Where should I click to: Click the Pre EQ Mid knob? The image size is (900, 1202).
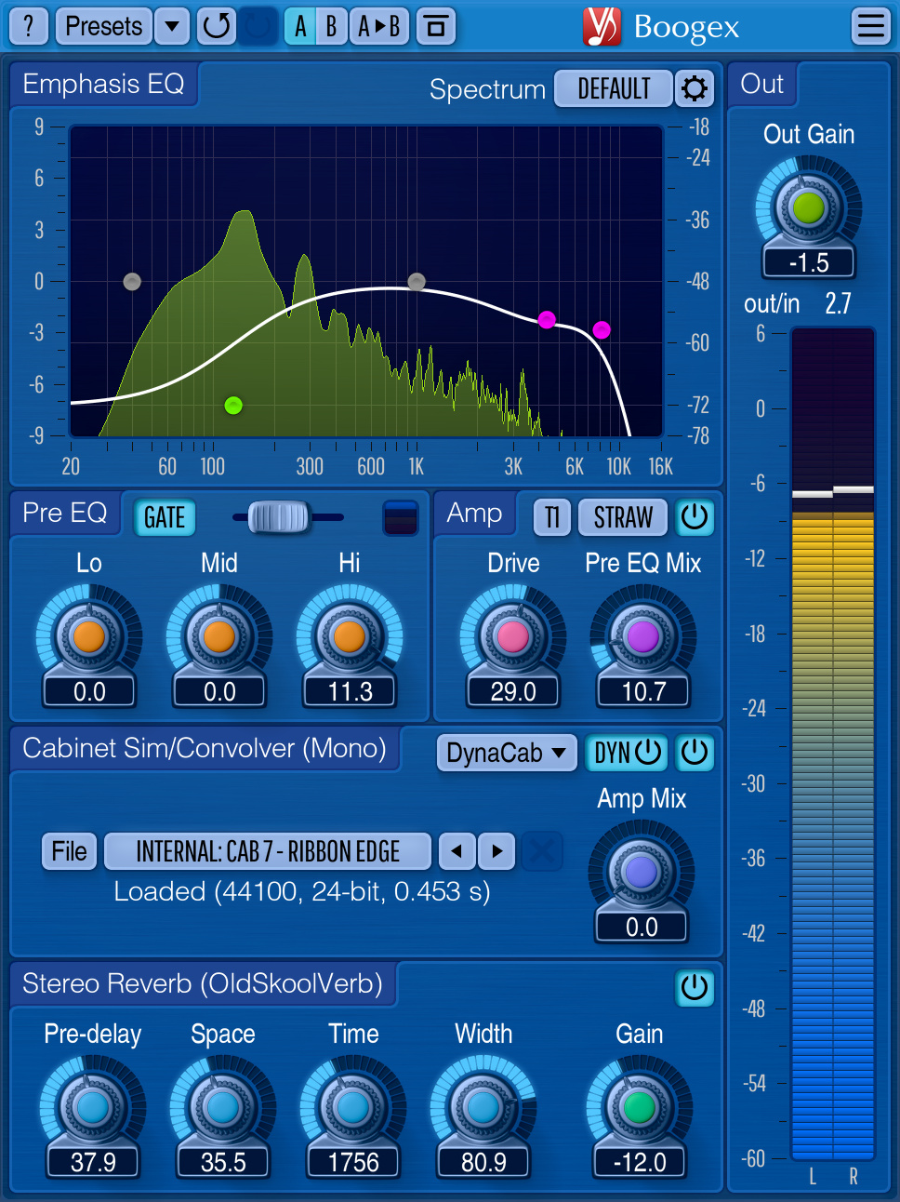pyautogui.click(x=219, y=636)
